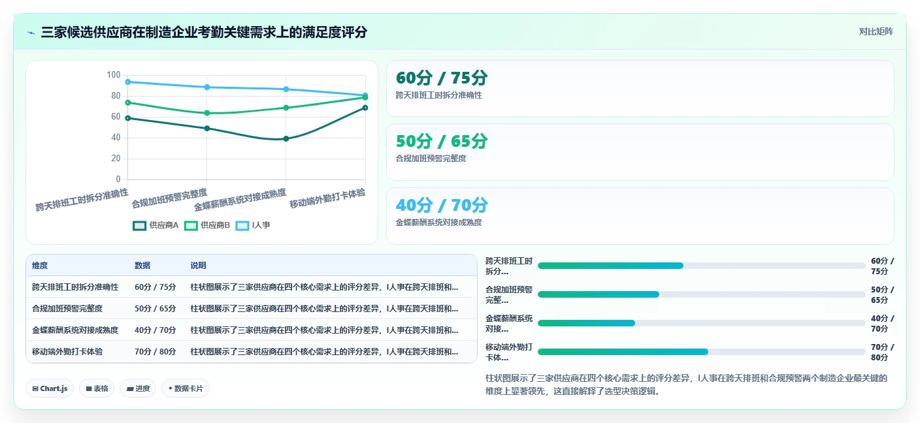Click the 60分 / 75分 card heading

(x=442, y=78)
